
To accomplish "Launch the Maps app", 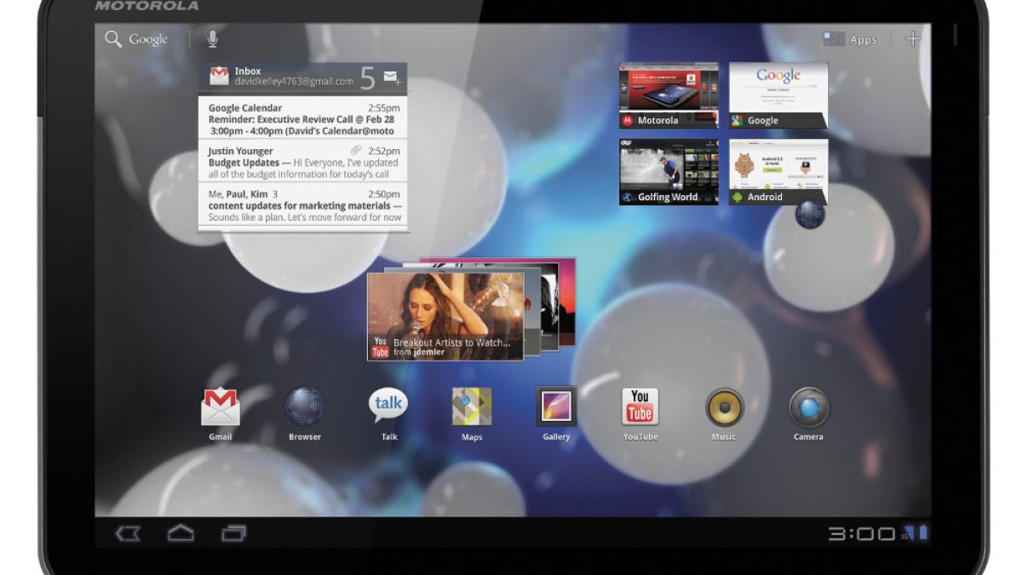I will click(x=472, y=407).
